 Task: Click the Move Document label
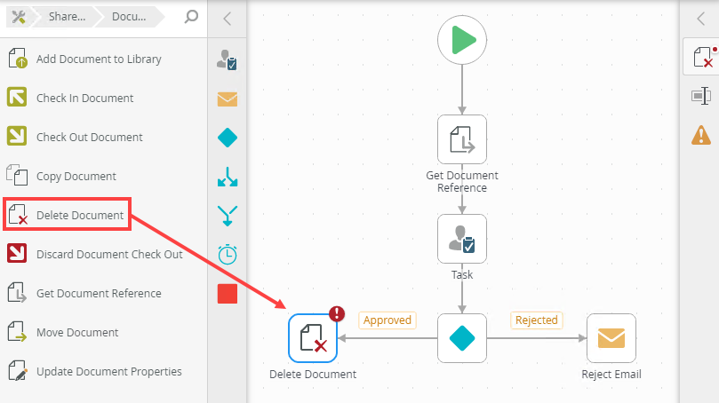(x=77, y=333)
